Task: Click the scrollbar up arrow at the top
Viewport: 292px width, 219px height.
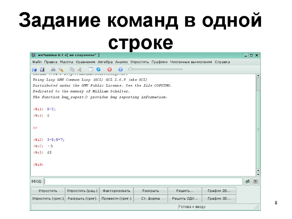Action: 258,76
